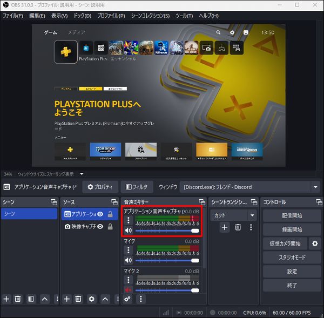Screen dimensions: 324x318
Task: Open the scenes toolbar overflow three-dot menu
Action: tap(57, 299)
